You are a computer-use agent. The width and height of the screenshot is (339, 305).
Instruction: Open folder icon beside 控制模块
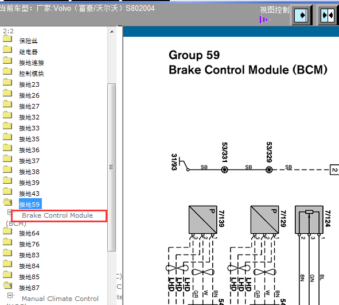coord(7,71)
